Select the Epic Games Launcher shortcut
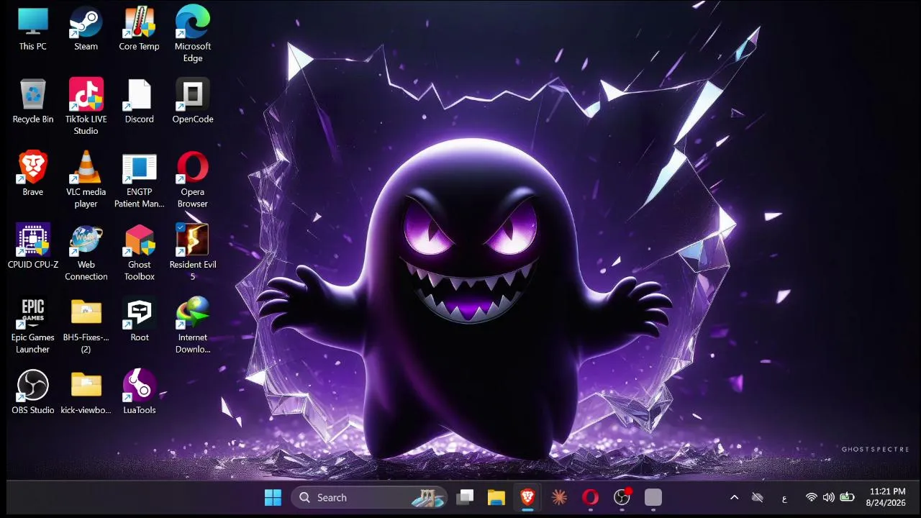This screenshot has height=518, width=921. click(x=33, y=325)
